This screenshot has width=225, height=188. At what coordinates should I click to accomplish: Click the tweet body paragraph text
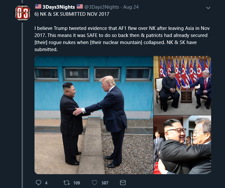[x=122, y=39]
